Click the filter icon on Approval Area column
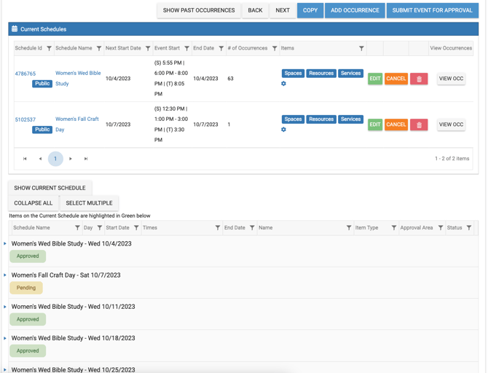The width and height of the screenshot is (488, 373). tap(441, 228)
